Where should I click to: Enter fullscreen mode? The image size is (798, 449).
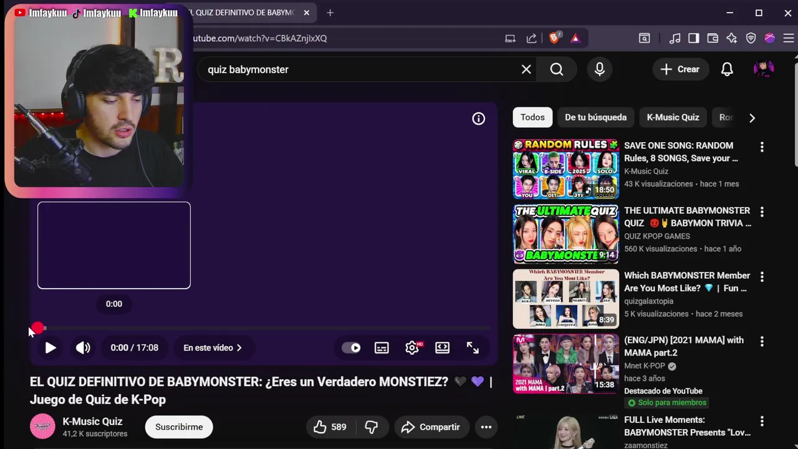[x=473, y=348]
